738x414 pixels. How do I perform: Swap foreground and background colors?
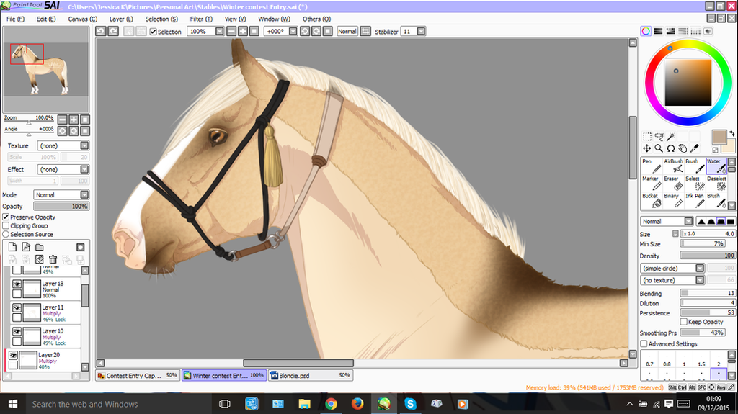click(x=732, y=134)
